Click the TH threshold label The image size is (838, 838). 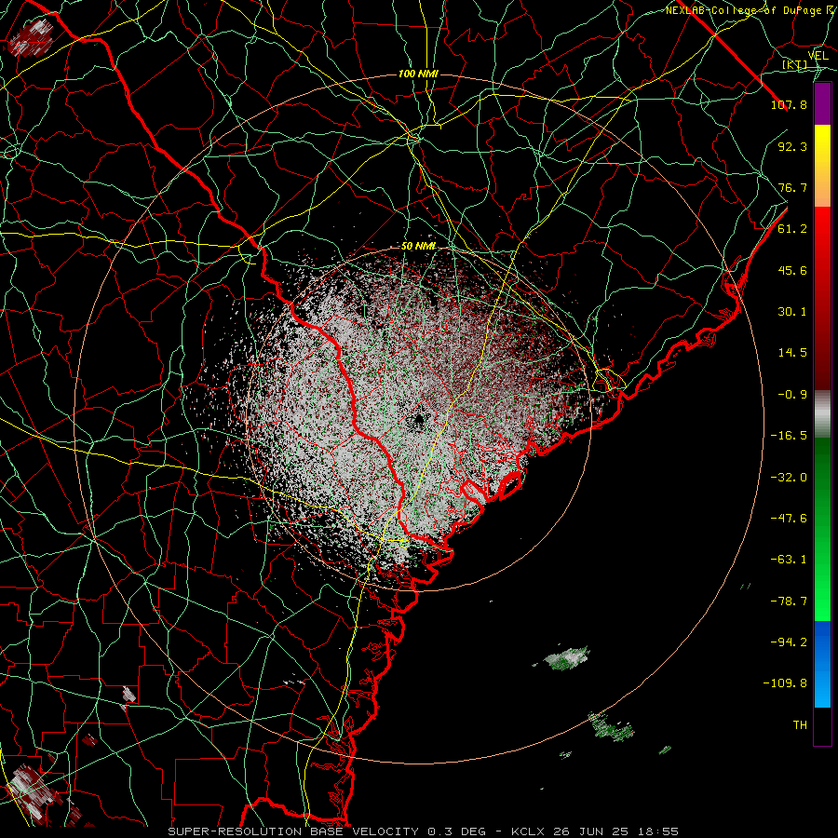[x=800, y=725]
